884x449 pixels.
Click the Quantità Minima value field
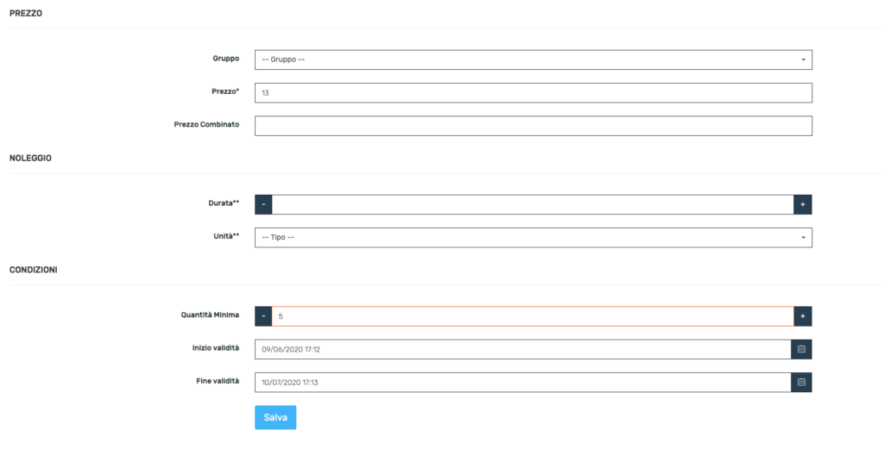coord(533,316)
